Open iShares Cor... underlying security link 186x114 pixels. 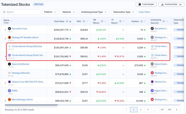pos(161,82)
